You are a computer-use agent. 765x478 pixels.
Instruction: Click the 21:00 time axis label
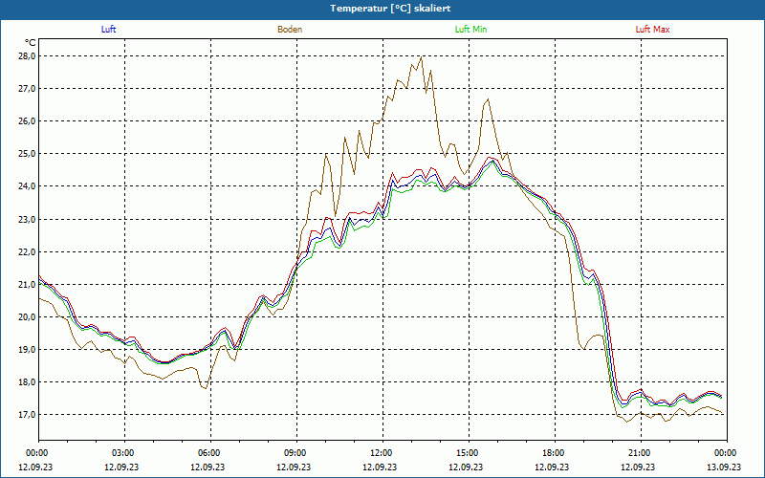pos(641,453)
